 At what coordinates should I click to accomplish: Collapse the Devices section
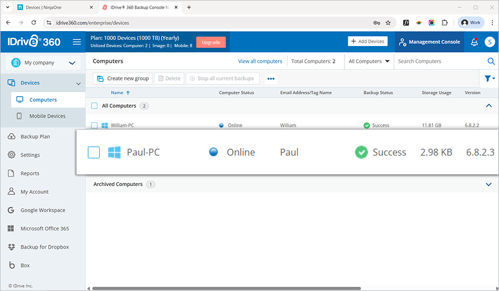[78, 83]
